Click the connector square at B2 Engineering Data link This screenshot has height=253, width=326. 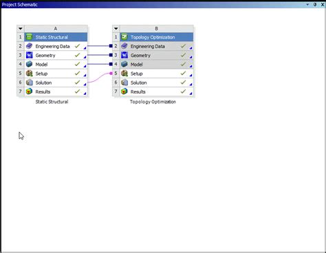(x=111, y=46)
